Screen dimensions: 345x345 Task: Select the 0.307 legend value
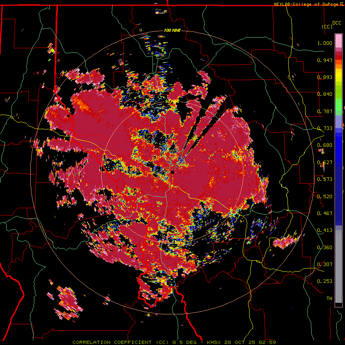click(325, 264)
